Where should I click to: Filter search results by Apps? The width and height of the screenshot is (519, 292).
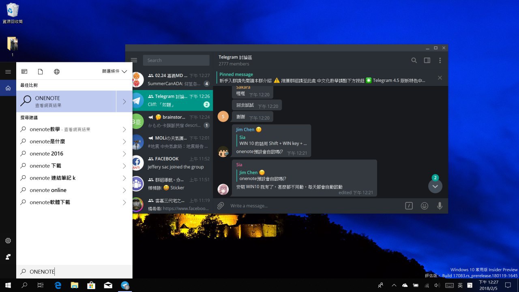click(24, 71)
